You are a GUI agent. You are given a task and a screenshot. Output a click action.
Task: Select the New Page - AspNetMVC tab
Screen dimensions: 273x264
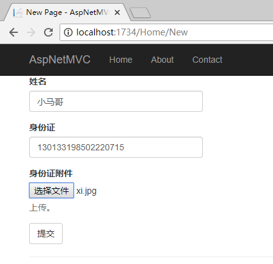(66, 12)
